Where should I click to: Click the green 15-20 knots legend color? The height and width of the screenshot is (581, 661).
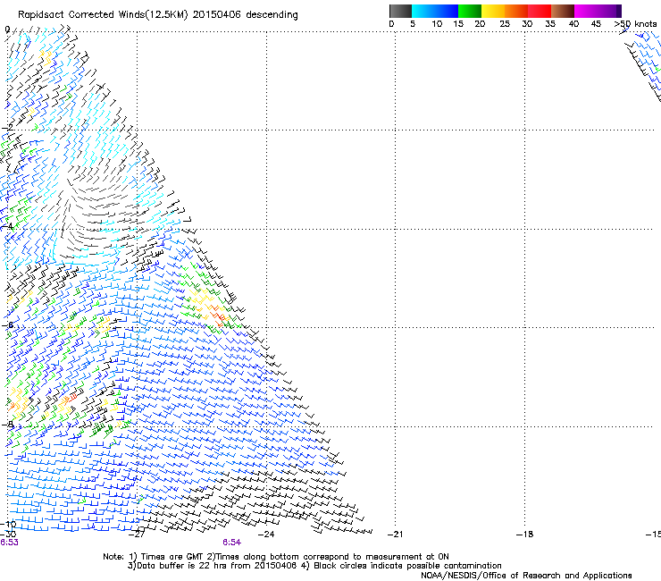[x=470, y=11]
